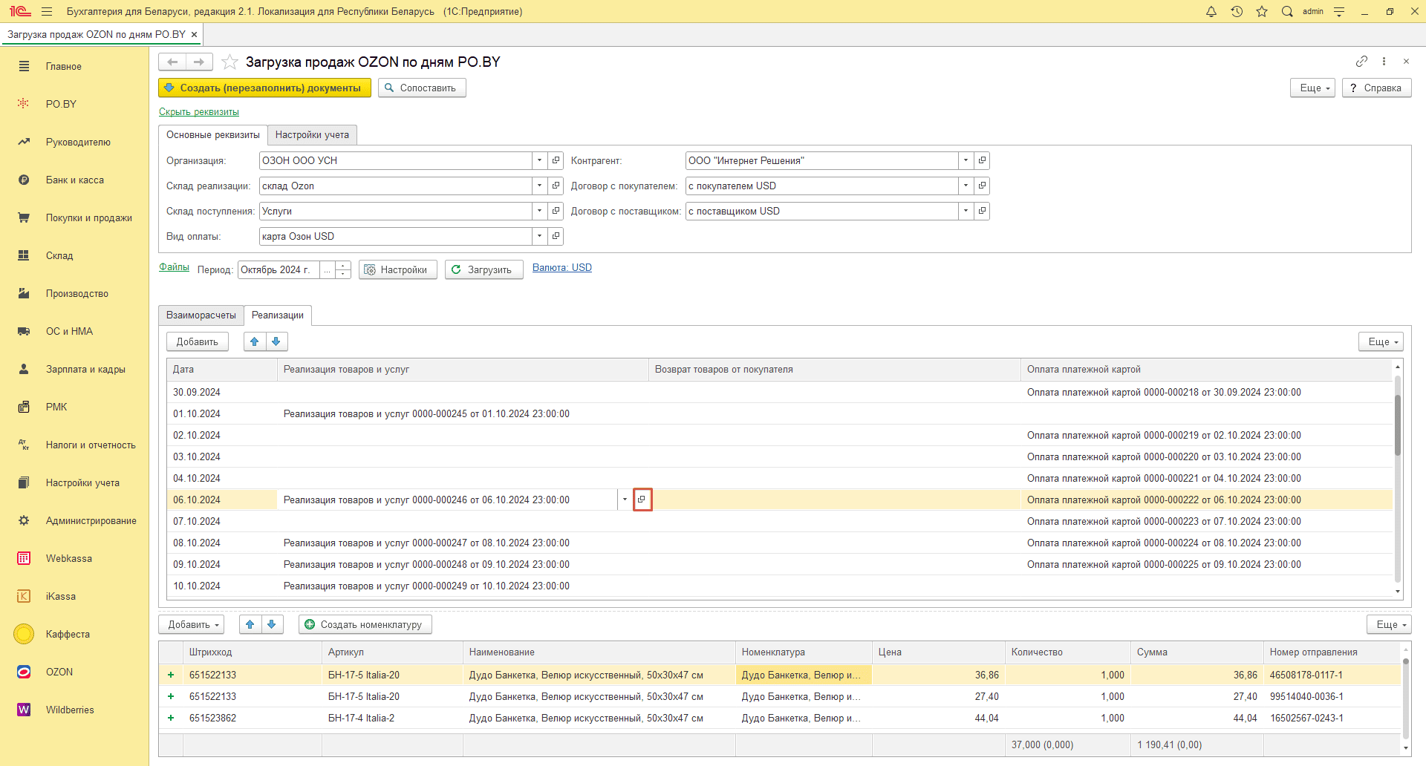Open period picker ellipsis button
This screenshot has height=766, width=1426.
pyautogui.click(x=327, y=269)
